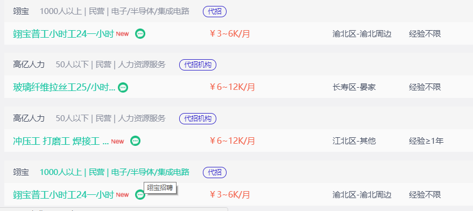
Task: Click 高亿人力 company above 冲压工 job
Action: click(x=29, y=118)
